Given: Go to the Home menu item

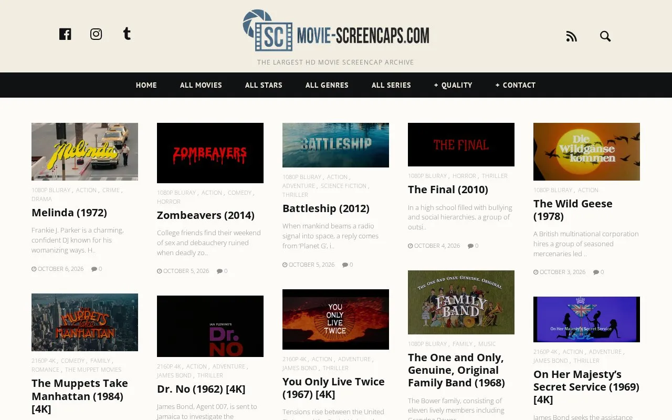Looking at the screenshot, I should (x=146, y=85).
